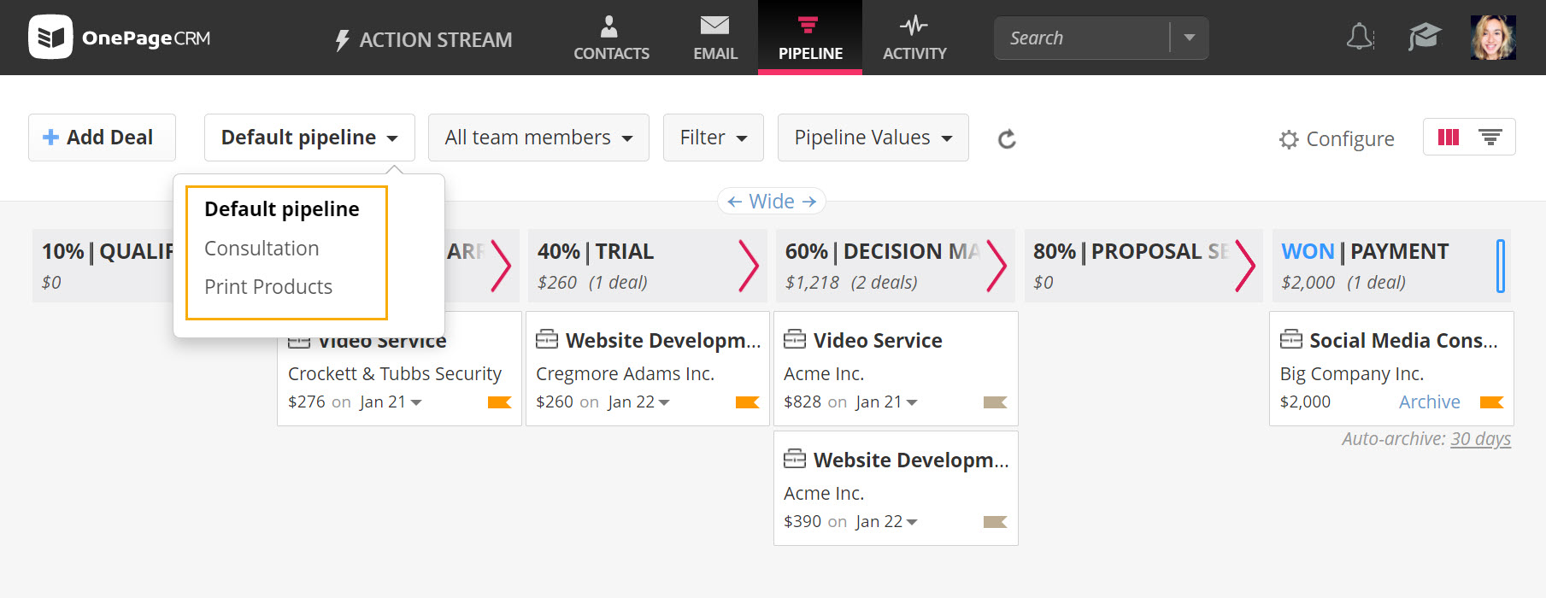Image resolution: width=1546 pixels, height=598 pixels.
Task: Toggle the Wide width control
Action: point(772,202)
